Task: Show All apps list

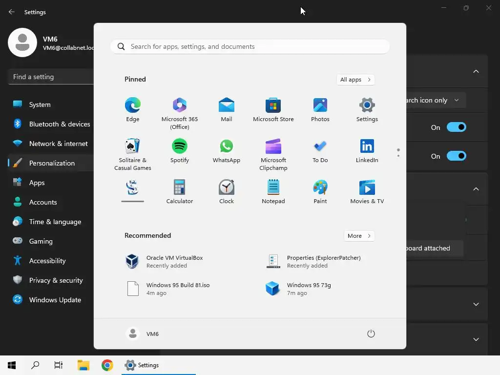Action: tap(355, 80)
